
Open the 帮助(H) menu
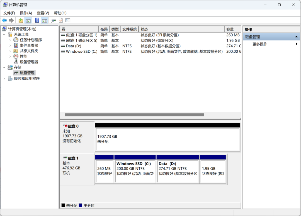coord(60,13)
